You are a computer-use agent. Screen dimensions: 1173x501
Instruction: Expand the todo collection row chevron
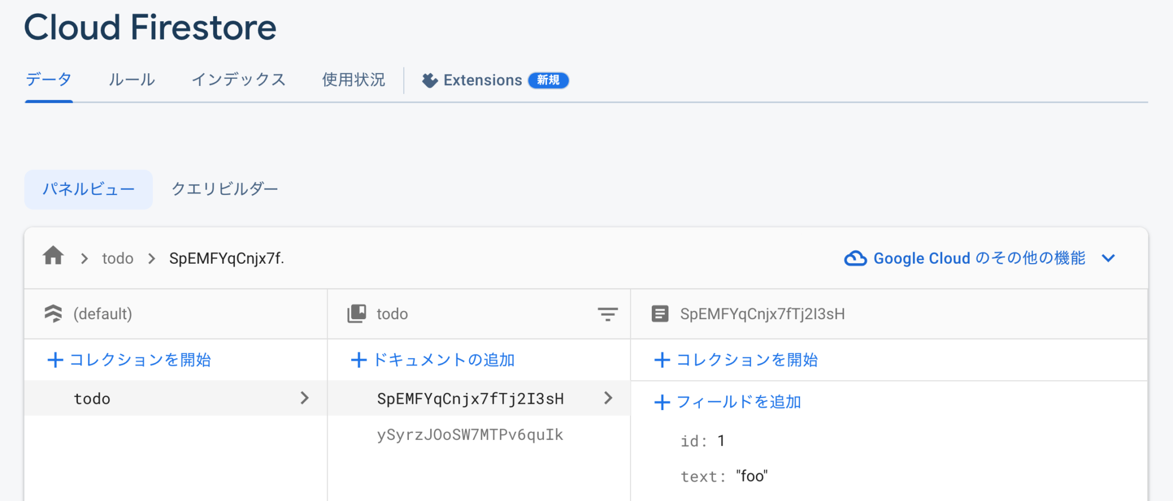pos(305,398)
